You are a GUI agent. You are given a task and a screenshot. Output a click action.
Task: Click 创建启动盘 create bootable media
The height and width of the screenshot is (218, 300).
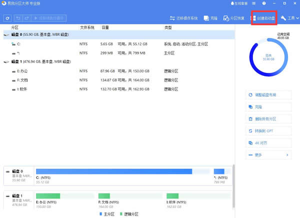pos(263,18)
